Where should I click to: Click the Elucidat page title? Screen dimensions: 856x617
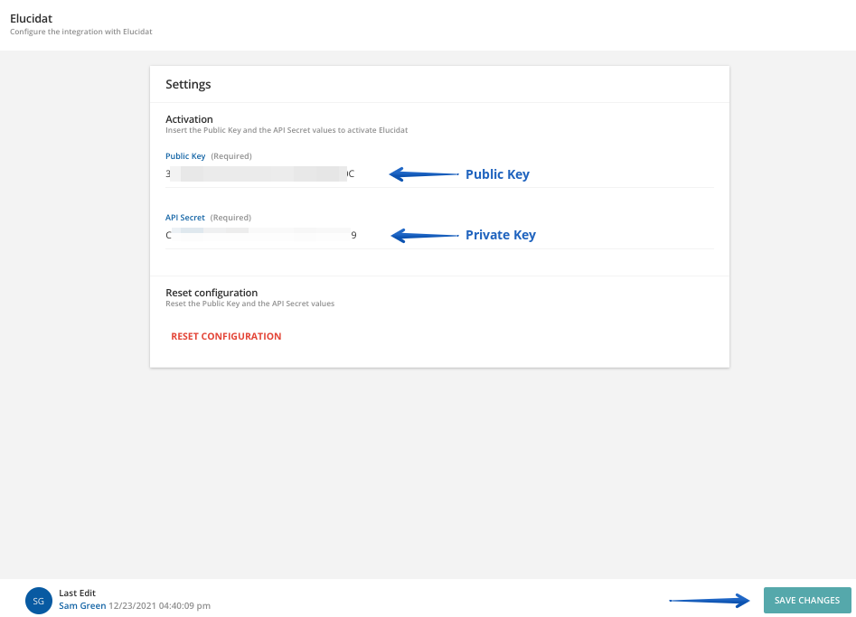pos(31,19)
